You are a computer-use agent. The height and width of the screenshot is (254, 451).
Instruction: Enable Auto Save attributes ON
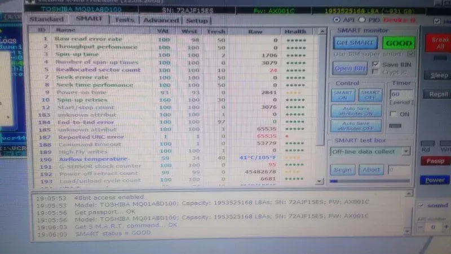(x=356, y=111)
